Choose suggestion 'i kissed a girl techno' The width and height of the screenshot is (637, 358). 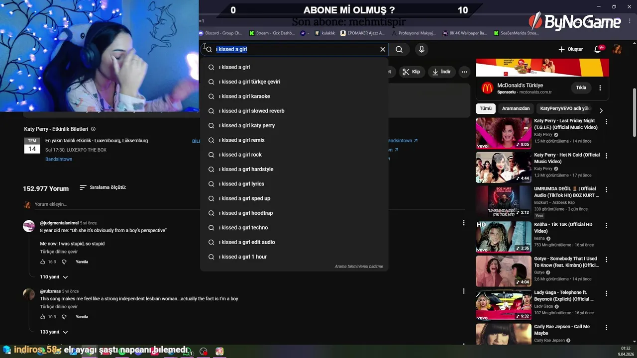294,227
